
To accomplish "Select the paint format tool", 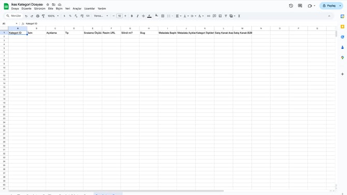I will [44, 16].
